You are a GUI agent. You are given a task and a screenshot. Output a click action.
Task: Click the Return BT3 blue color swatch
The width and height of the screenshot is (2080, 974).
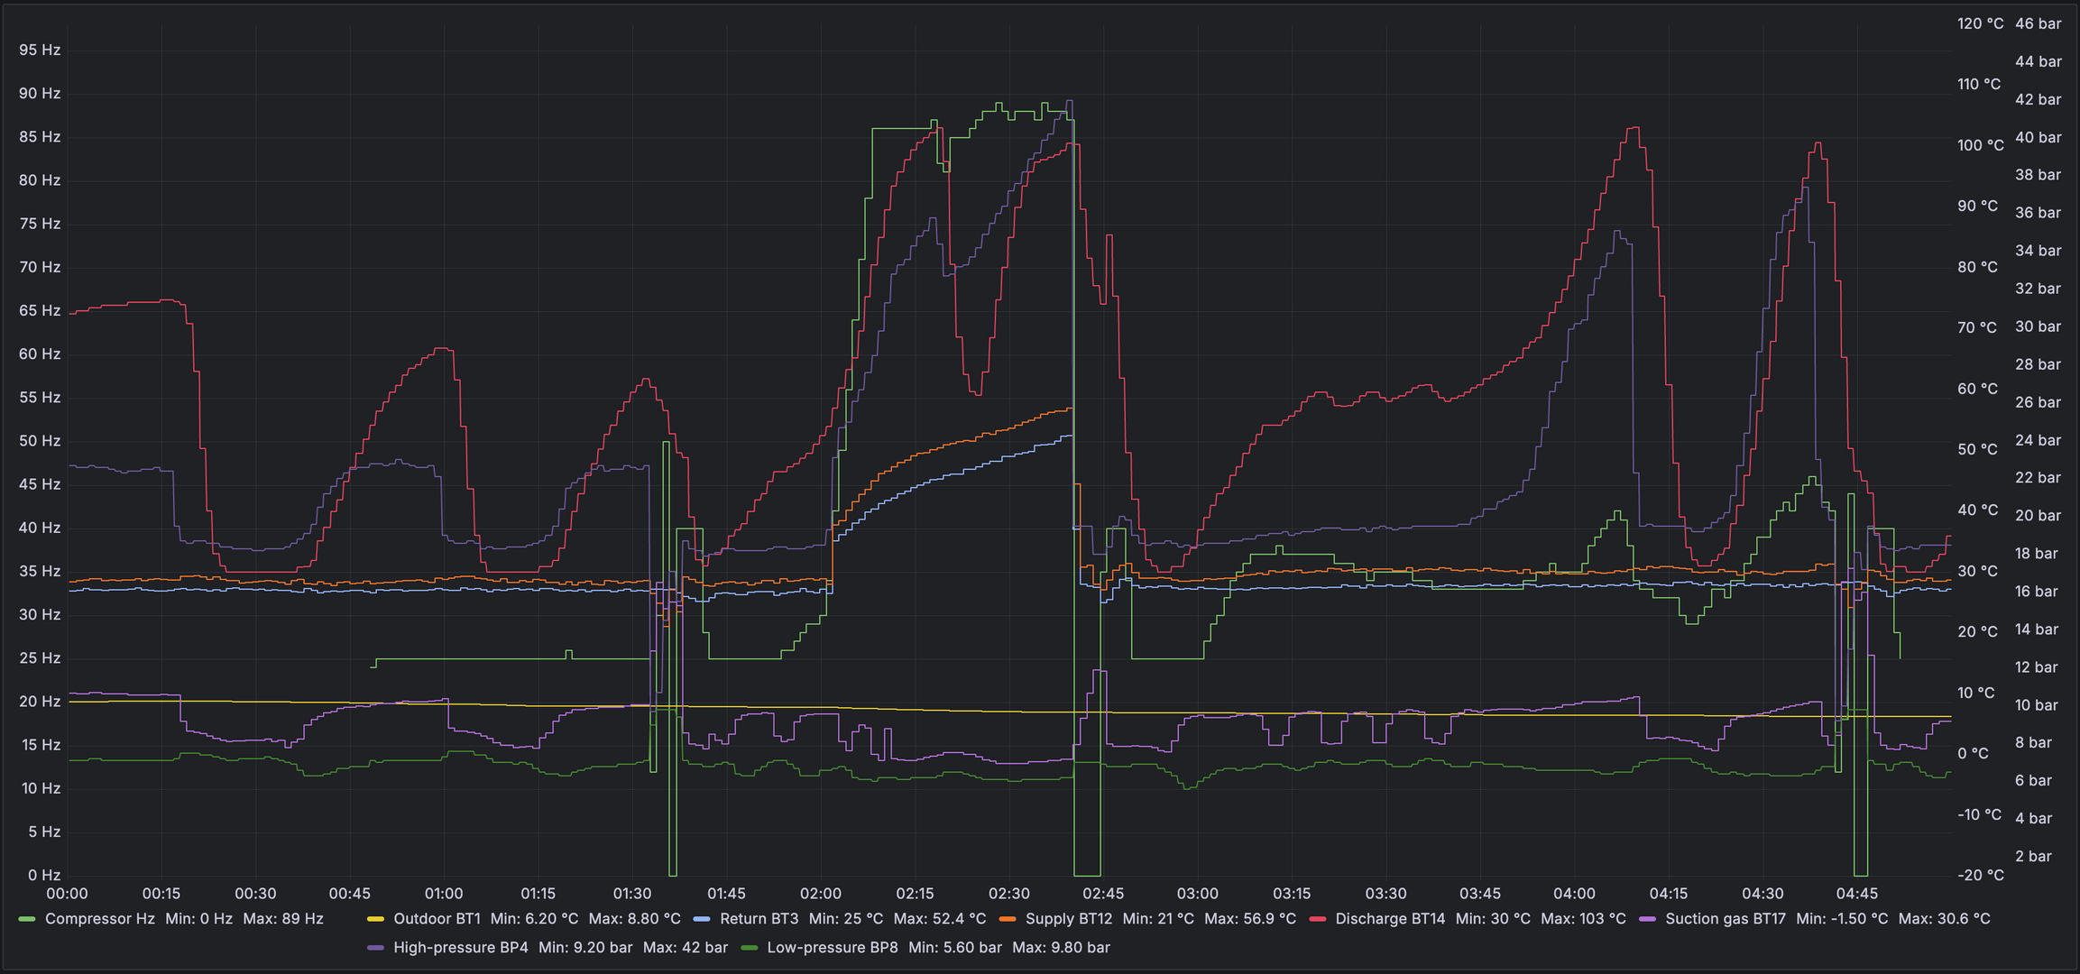click(702, 919)
